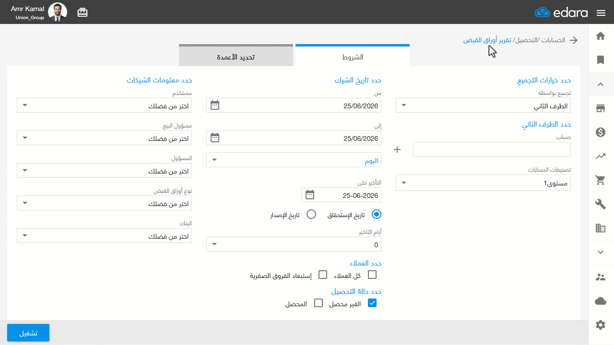
Task: Open the dollar accounts sidebar icon
Action: 600,132
